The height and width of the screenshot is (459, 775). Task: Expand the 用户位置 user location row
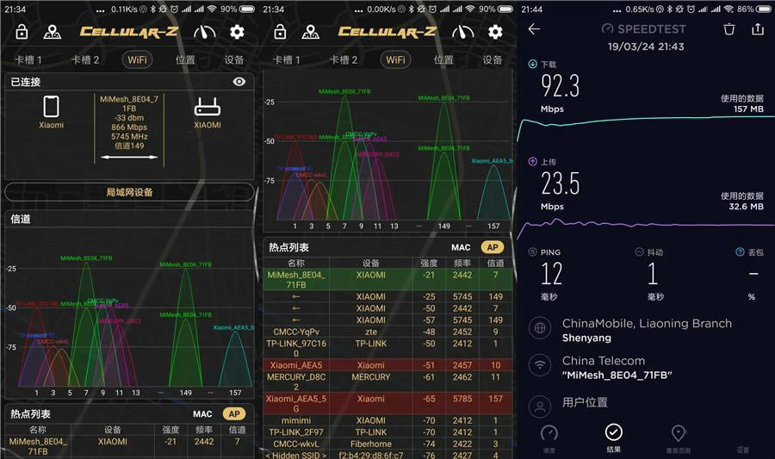click(646, 402)
